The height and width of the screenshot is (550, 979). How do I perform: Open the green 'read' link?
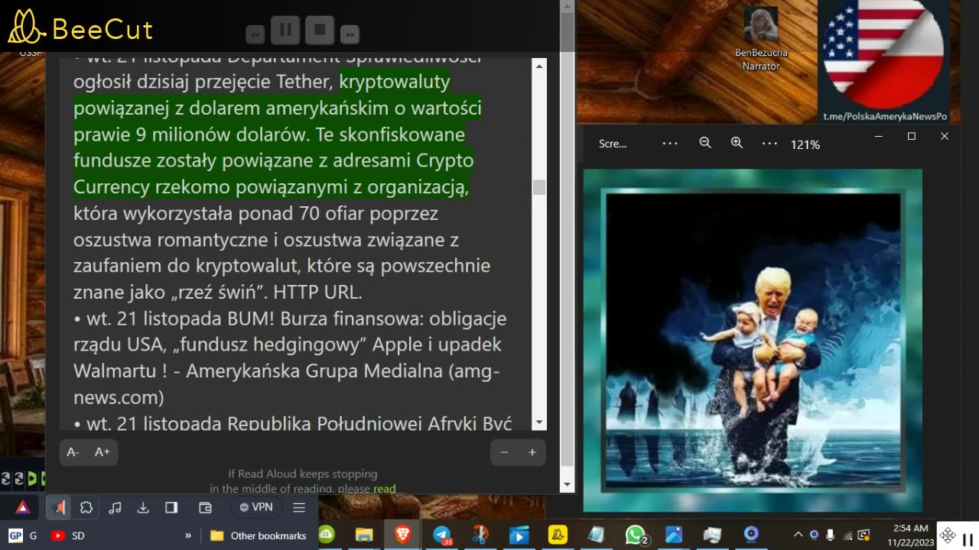(385, 489)
